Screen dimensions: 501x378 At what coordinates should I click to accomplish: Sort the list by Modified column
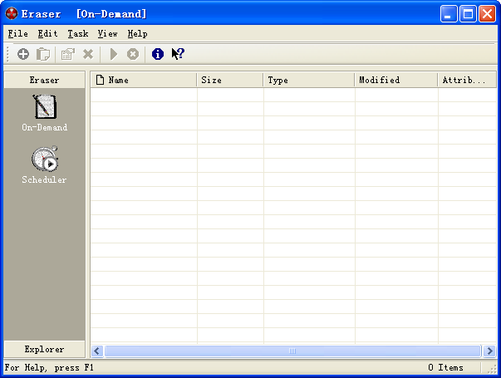[395, 81]
